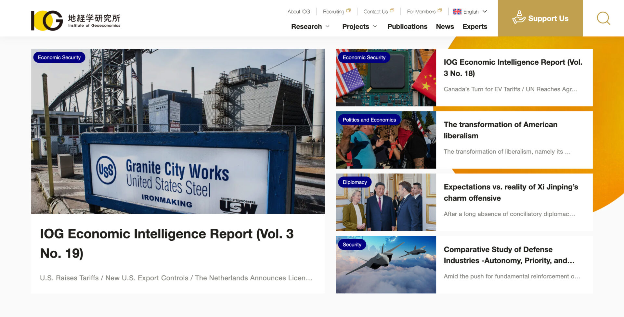Open the For Members link
The height and width of the screenshot is (317, 624).
click(x=421, y=12)
